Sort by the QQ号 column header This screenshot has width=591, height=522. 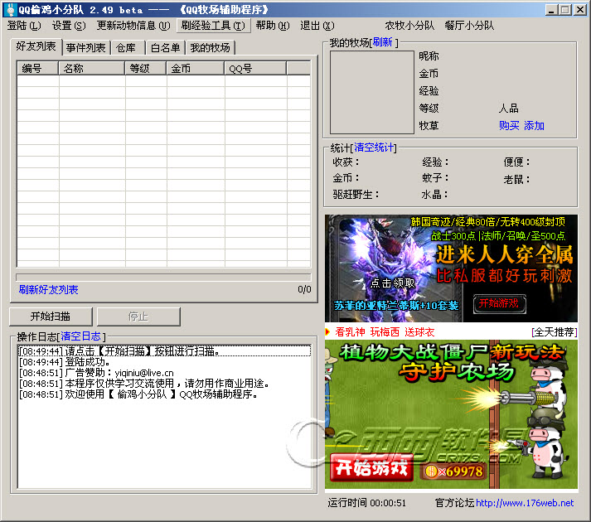click(x=255, y=69)
